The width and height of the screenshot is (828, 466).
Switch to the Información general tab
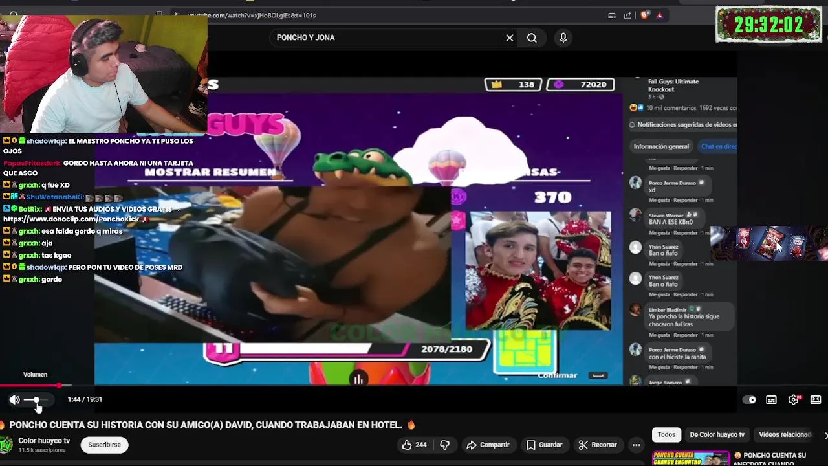(661, 146)
